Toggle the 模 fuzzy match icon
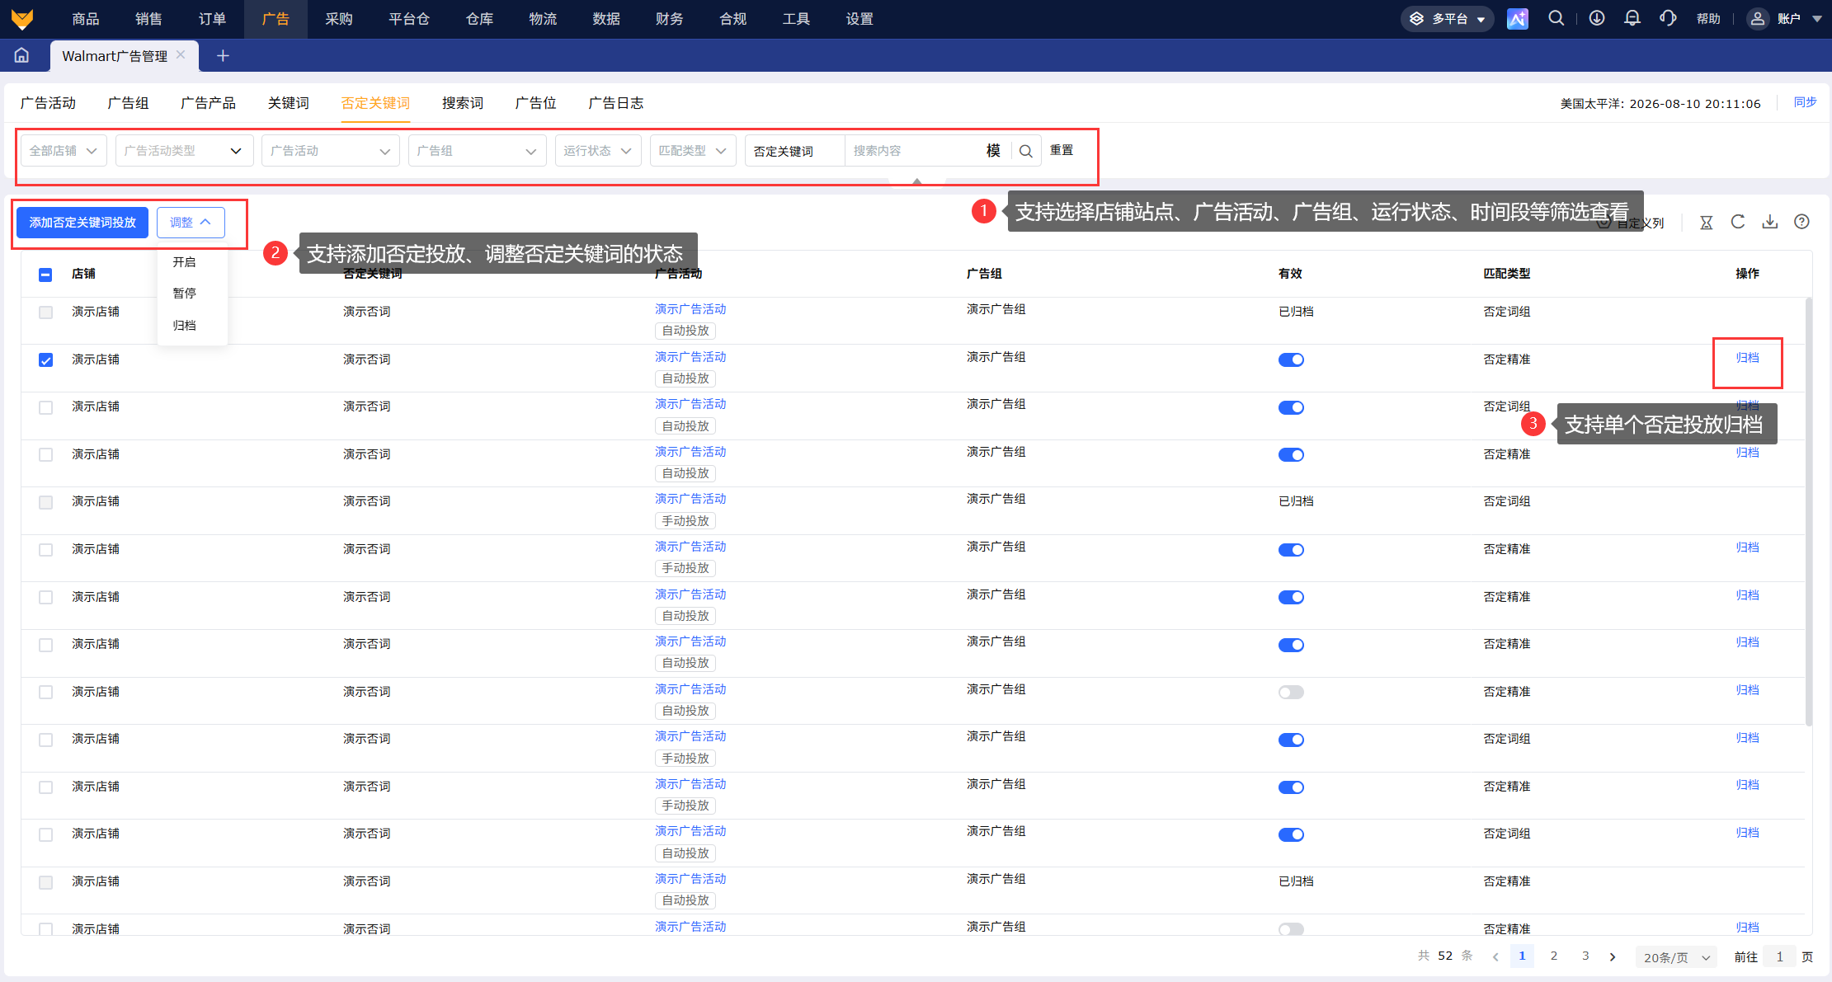Image resolution: width=1832 pixels, height=982 pixels. coord(993,151)
